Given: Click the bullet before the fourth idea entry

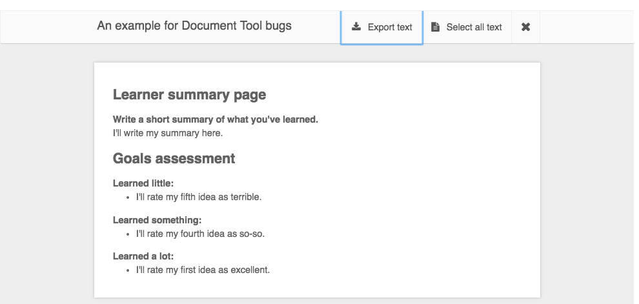Looking at the screenshot, I should pos(128,234).
